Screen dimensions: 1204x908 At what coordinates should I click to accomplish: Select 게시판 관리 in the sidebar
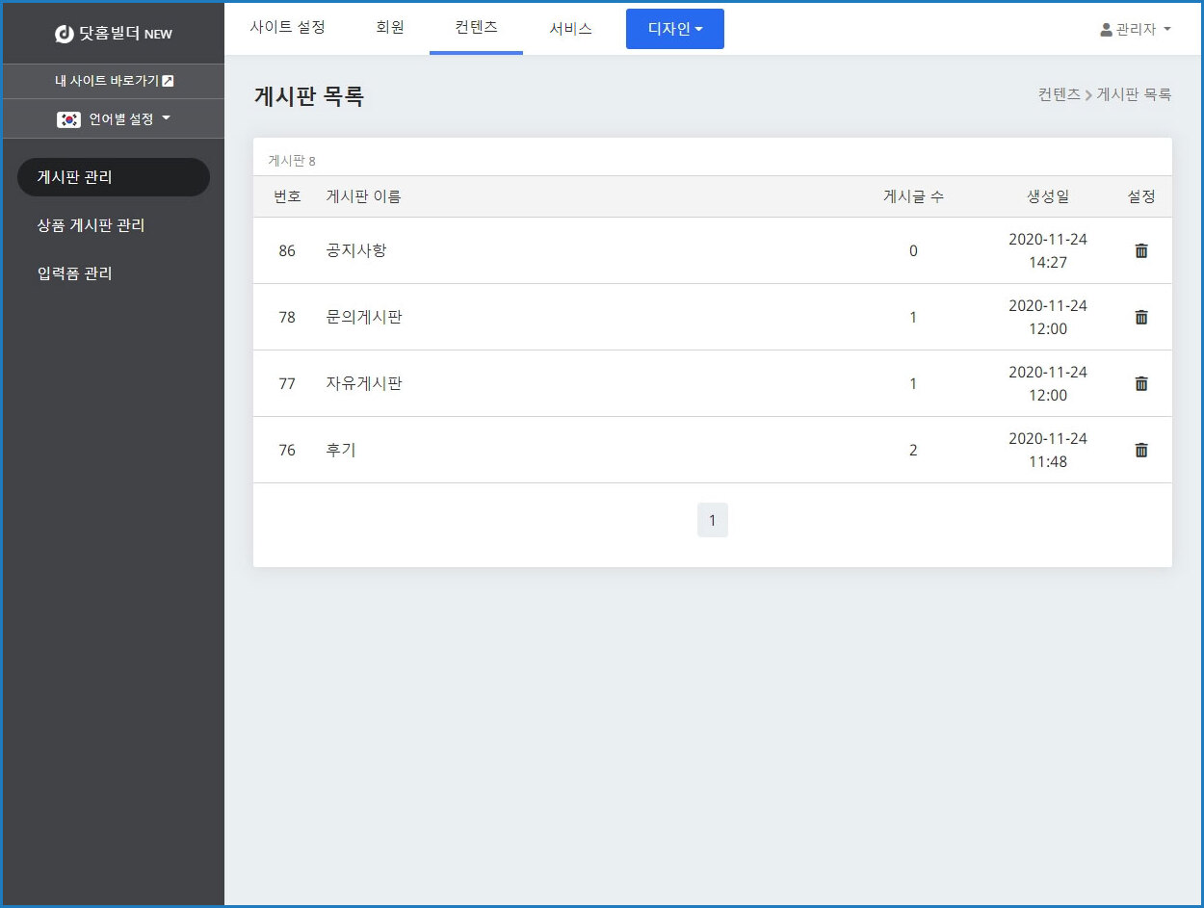[x=114, y=177]
